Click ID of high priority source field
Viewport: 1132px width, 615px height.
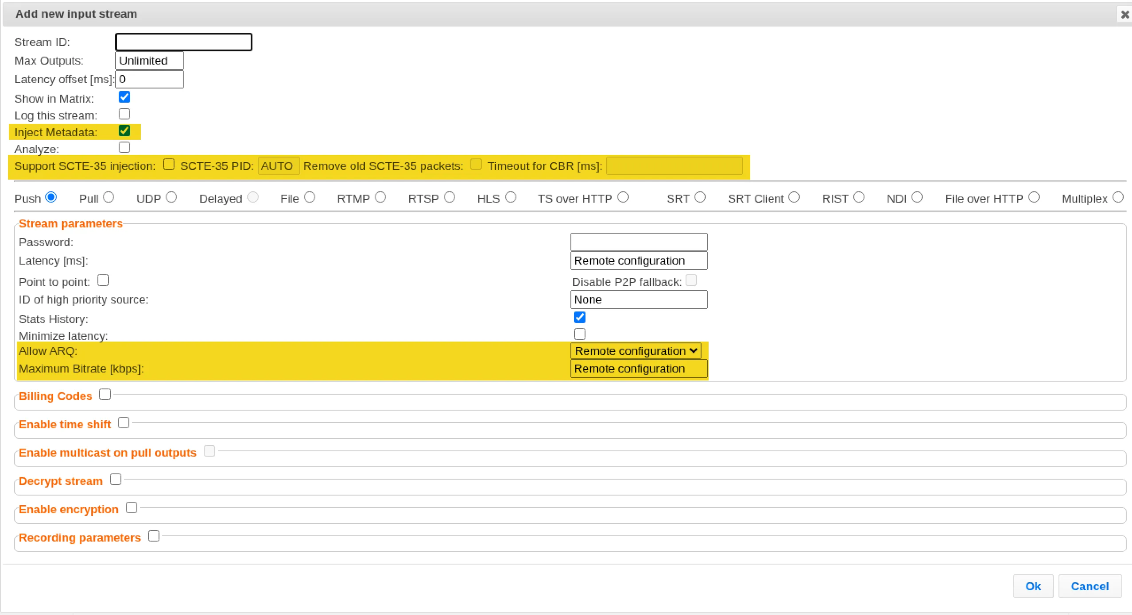(x=639, y=300)
